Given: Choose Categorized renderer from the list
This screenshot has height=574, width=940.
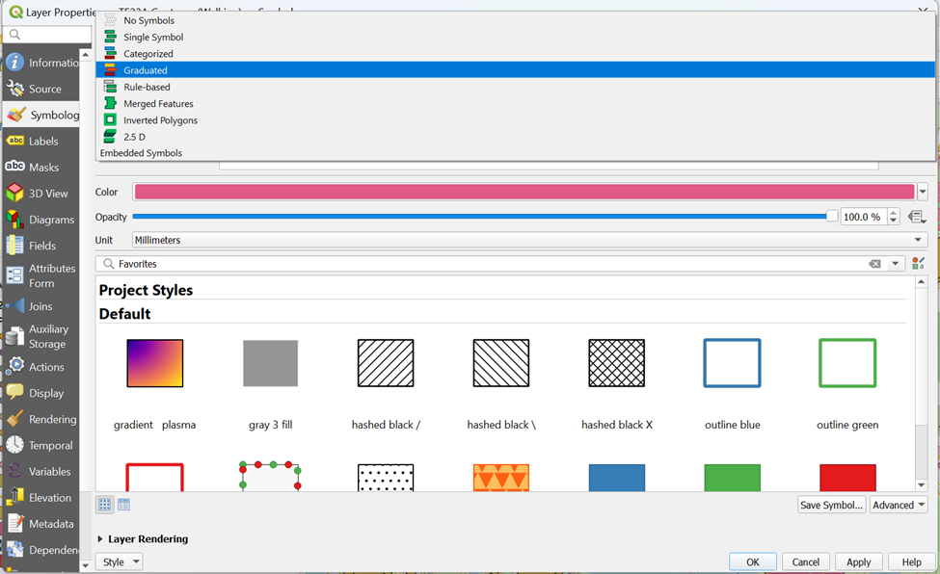Looking at the screenshot, I should pyautogui.click(x=148, y=54).
